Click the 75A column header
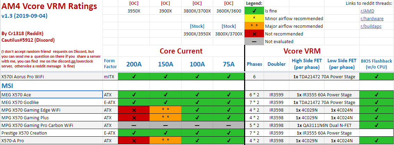394x145 pixels. point(228,64)
